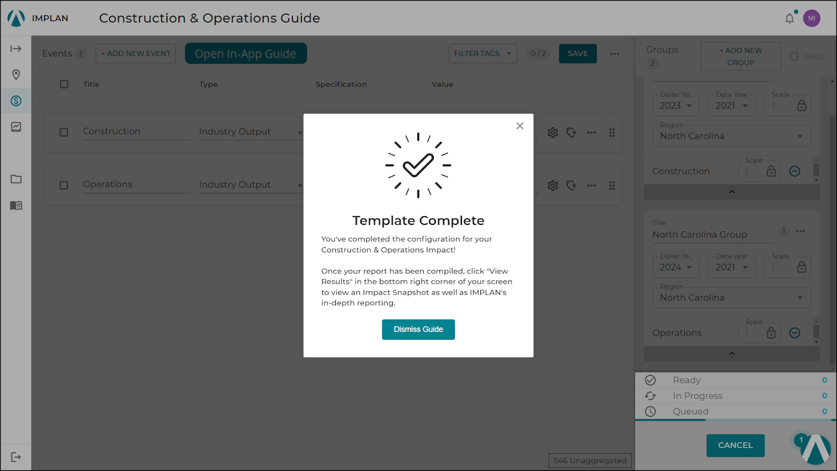Check the Construction event row checkbox
The height and width of the screenshot is (471, 837).
click(63, 132)
